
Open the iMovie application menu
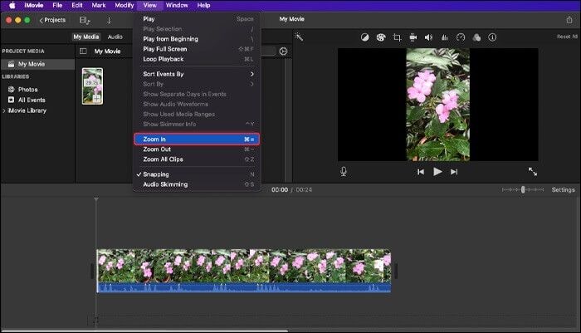(34, 5)
